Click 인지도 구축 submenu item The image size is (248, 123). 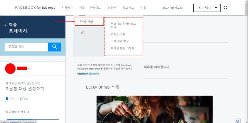(x=118, y=34)
